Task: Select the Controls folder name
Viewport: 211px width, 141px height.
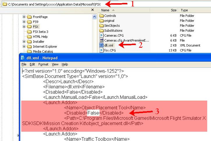Action: [110, 16]
